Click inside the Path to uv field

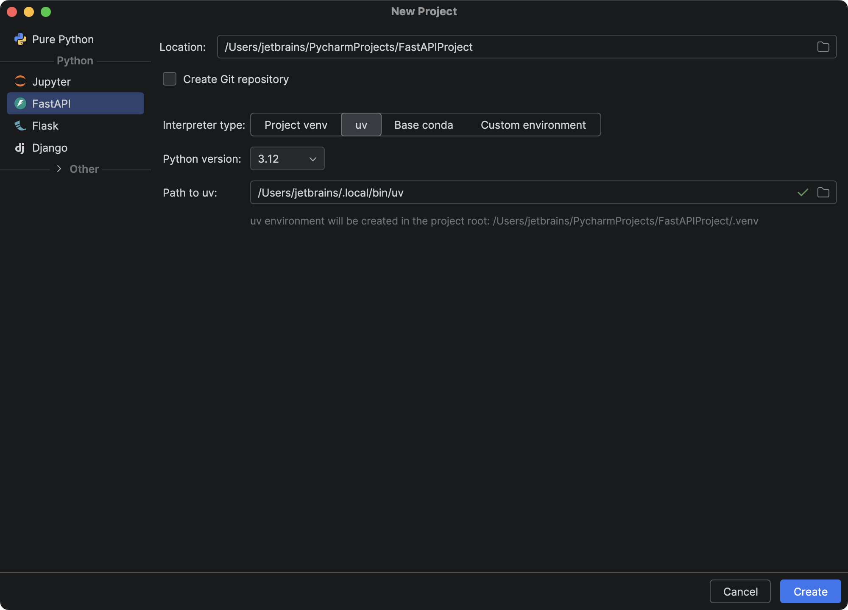coord(424,193)
